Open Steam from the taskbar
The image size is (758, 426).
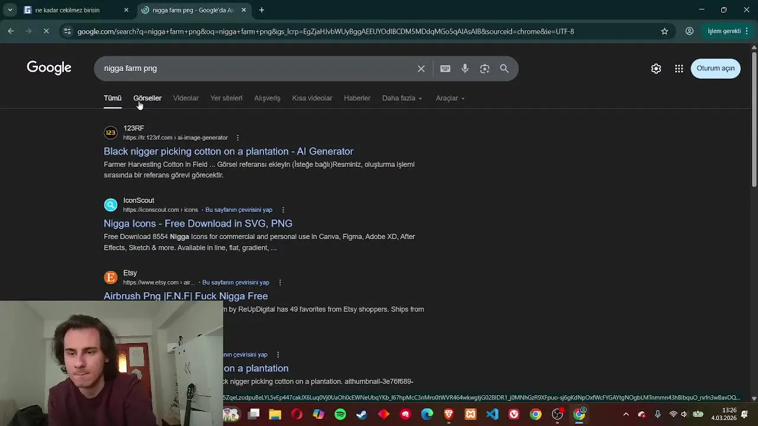pos(362,414)
